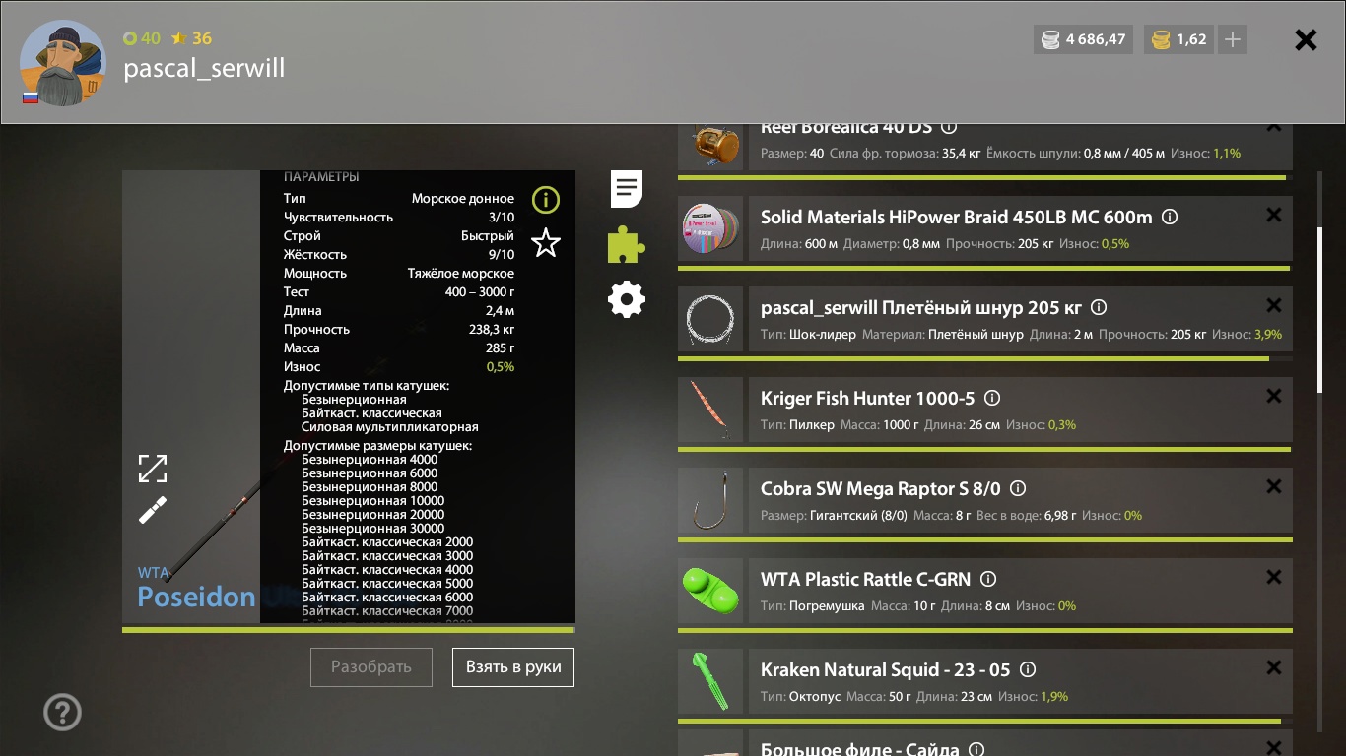The width and height of the screenshot is (1346, 756).
Task: Click the Тест 400 – 3000 г value
Action: tap(480, 292)
